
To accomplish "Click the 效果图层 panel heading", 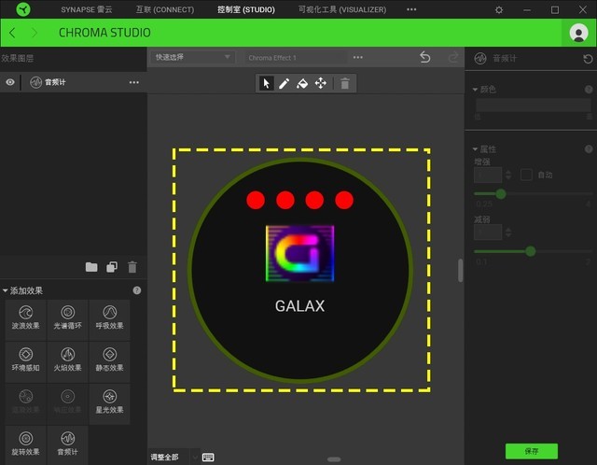I will point(17,58).
